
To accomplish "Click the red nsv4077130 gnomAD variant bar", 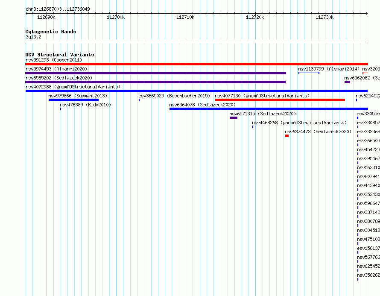I will [x=280, y=100].
